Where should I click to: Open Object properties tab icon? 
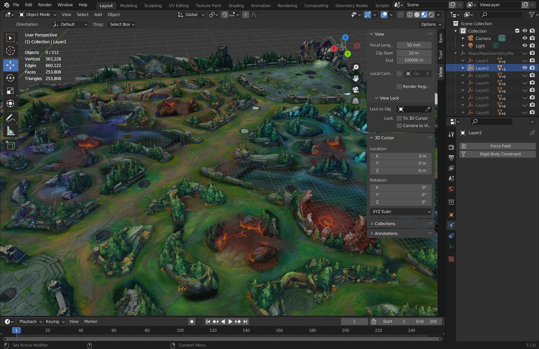(451, 215)
